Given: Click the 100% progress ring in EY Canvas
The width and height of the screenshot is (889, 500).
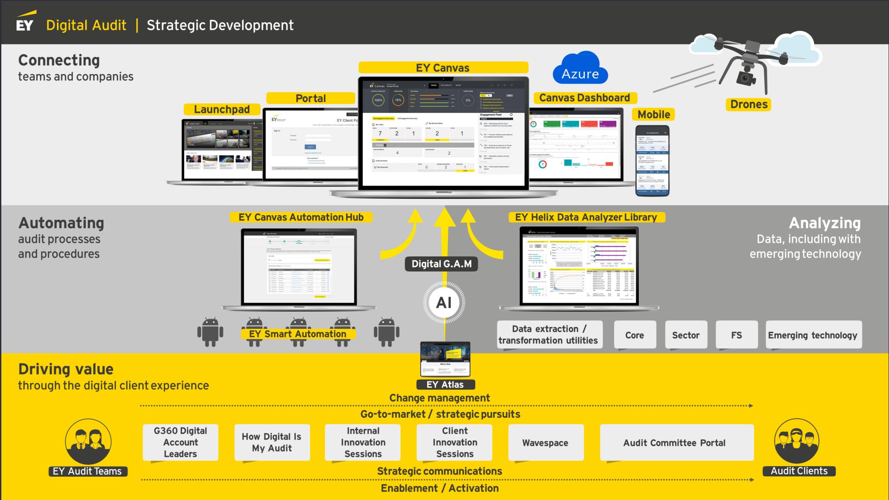Looking at the screenshot, I should click(x=378, y=100).
